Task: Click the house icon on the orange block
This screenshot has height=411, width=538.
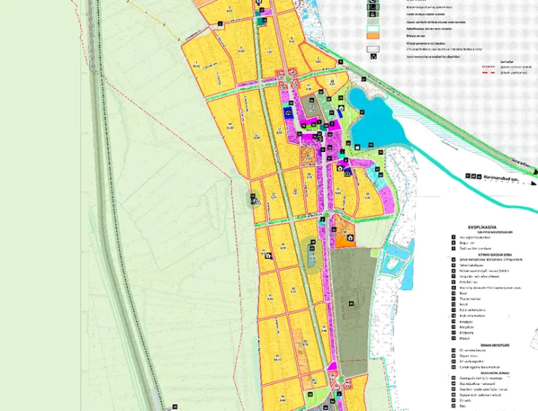Action: coord(350,238)
